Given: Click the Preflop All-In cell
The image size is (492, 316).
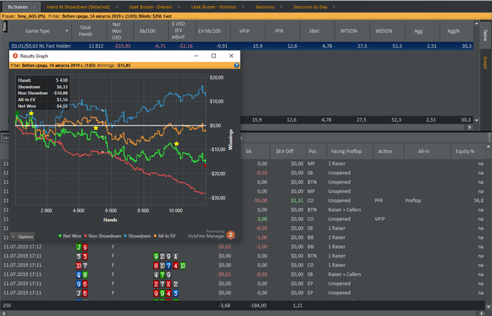Looking at the screenshot, I should (413, 201).
